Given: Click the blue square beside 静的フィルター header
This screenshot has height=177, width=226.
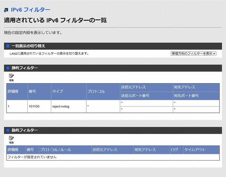Looking at the screenshot, I should [x=8, y=68].
